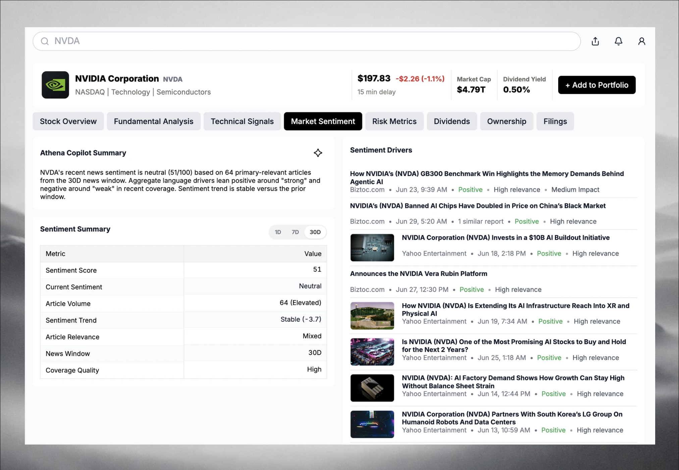Click the Market Cap value $4.79T

pyautogui.click(x=471, y=90)
